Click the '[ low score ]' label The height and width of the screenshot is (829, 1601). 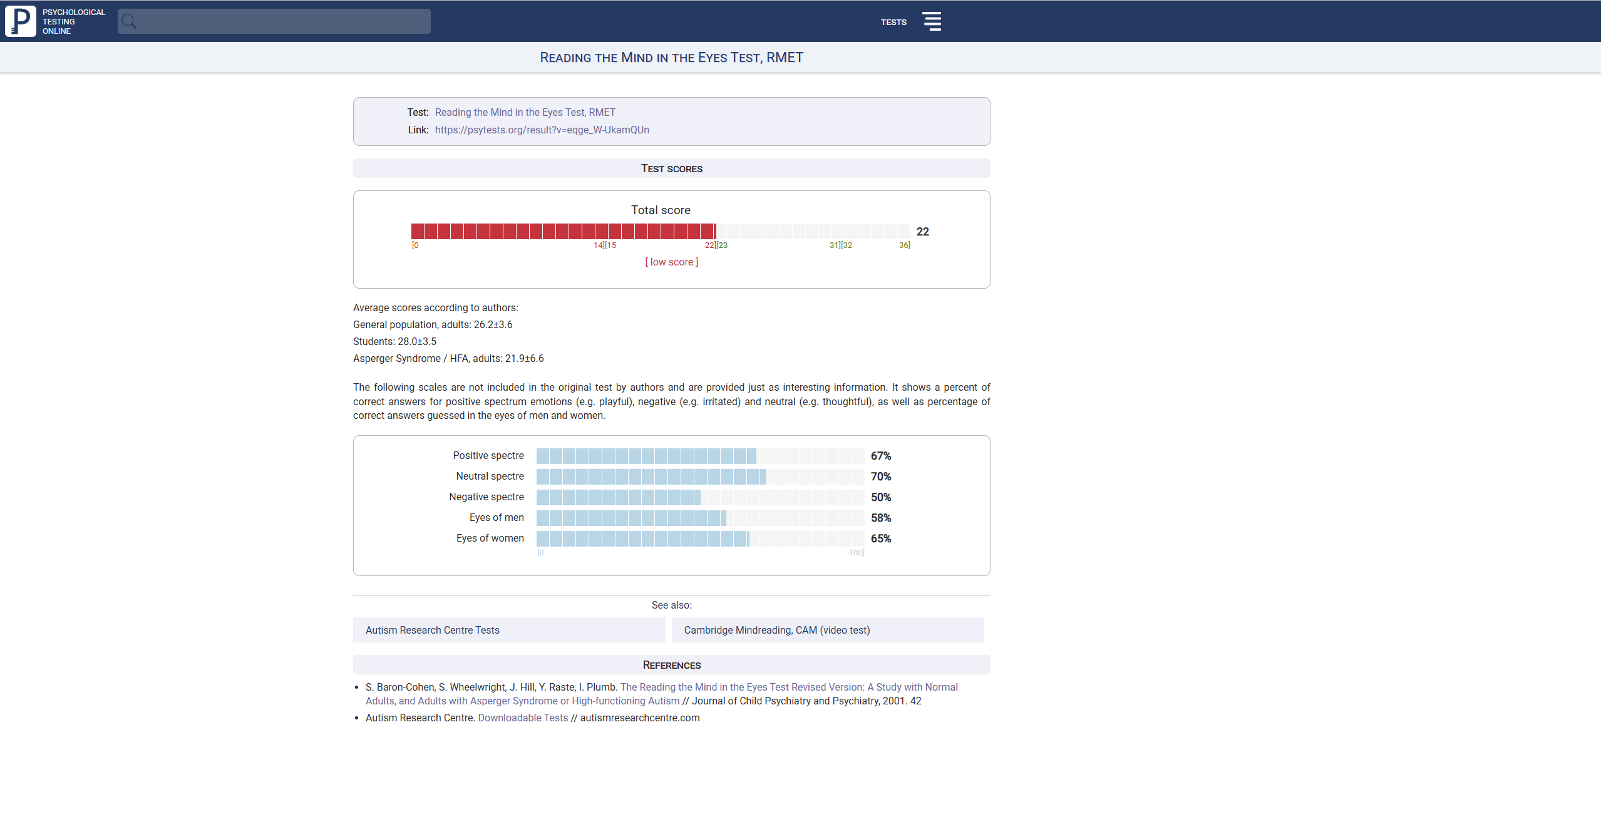coord(671,262)
